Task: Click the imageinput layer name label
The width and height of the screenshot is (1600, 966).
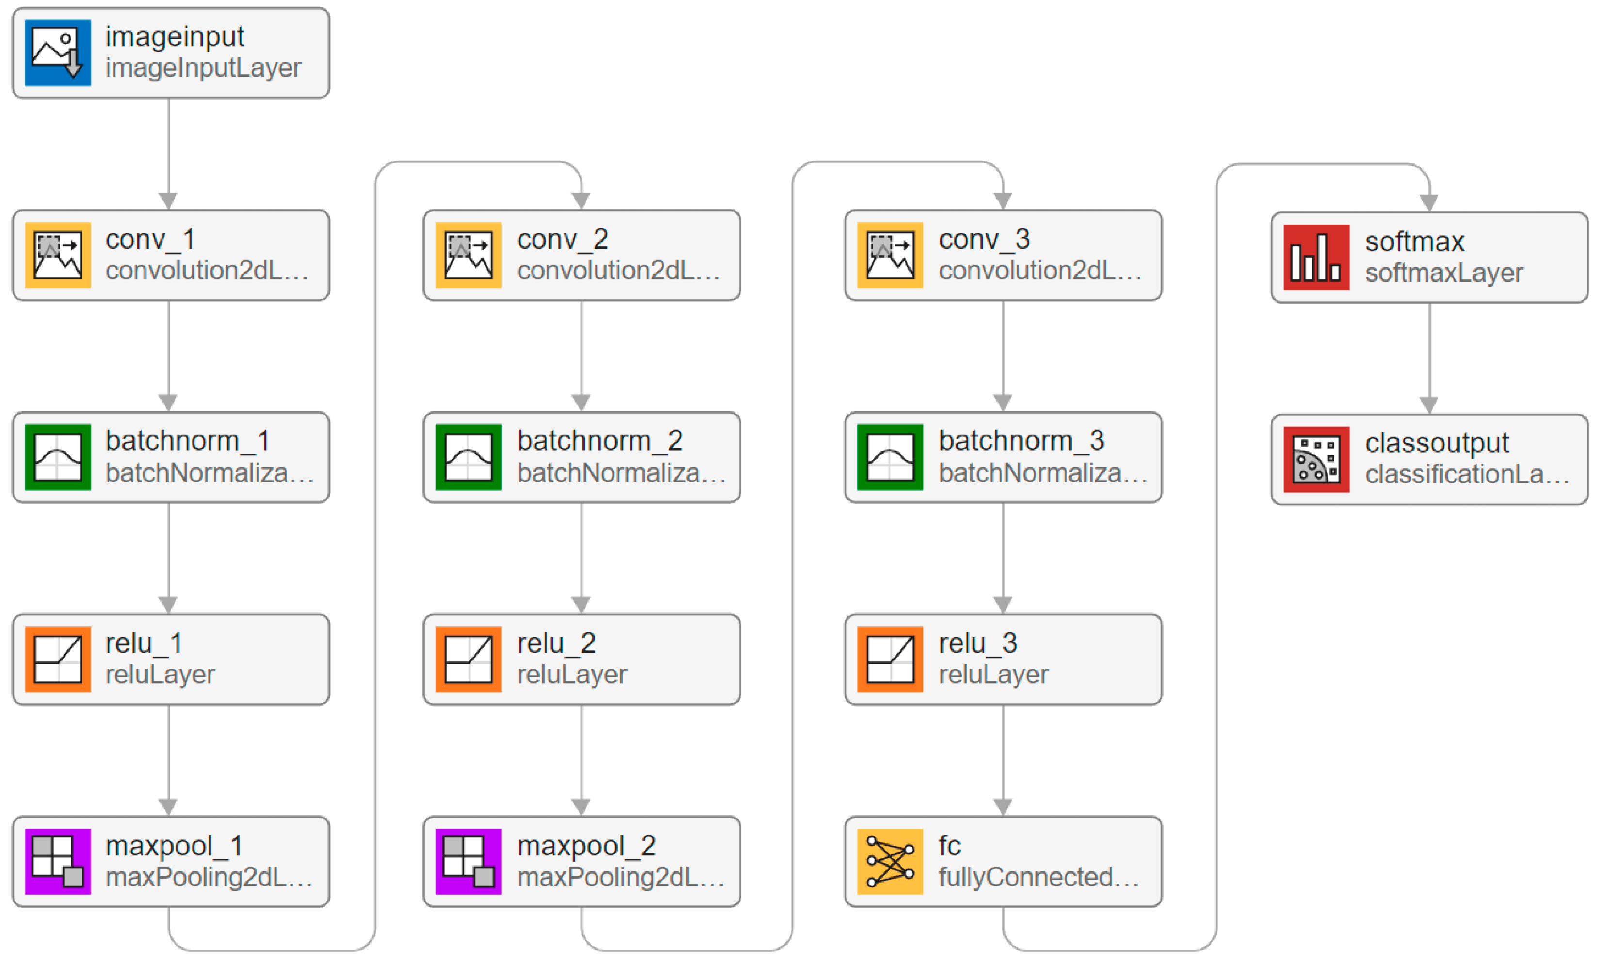Action: pos(175,36)
